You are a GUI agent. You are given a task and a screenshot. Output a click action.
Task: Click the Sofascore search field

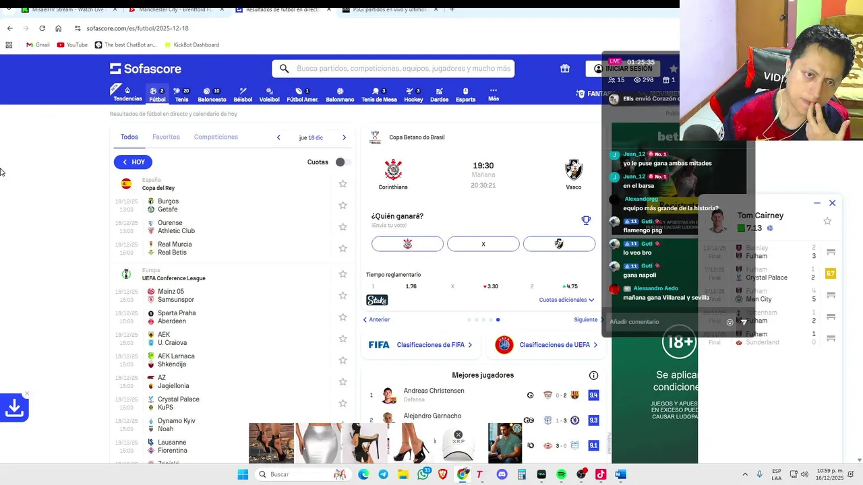click(x=393, y=69)
